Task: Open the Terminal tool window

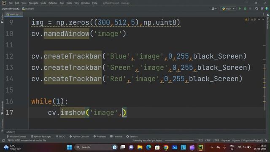Action: point(116,136)
